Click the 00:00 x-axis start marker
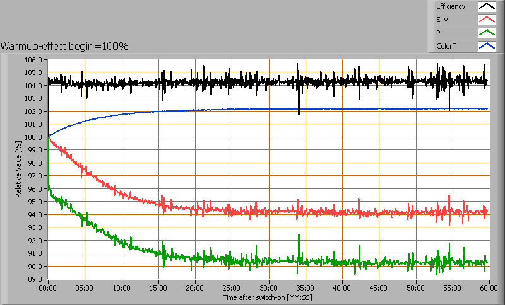This screenshot has height=305, width=505. (48, 288)
